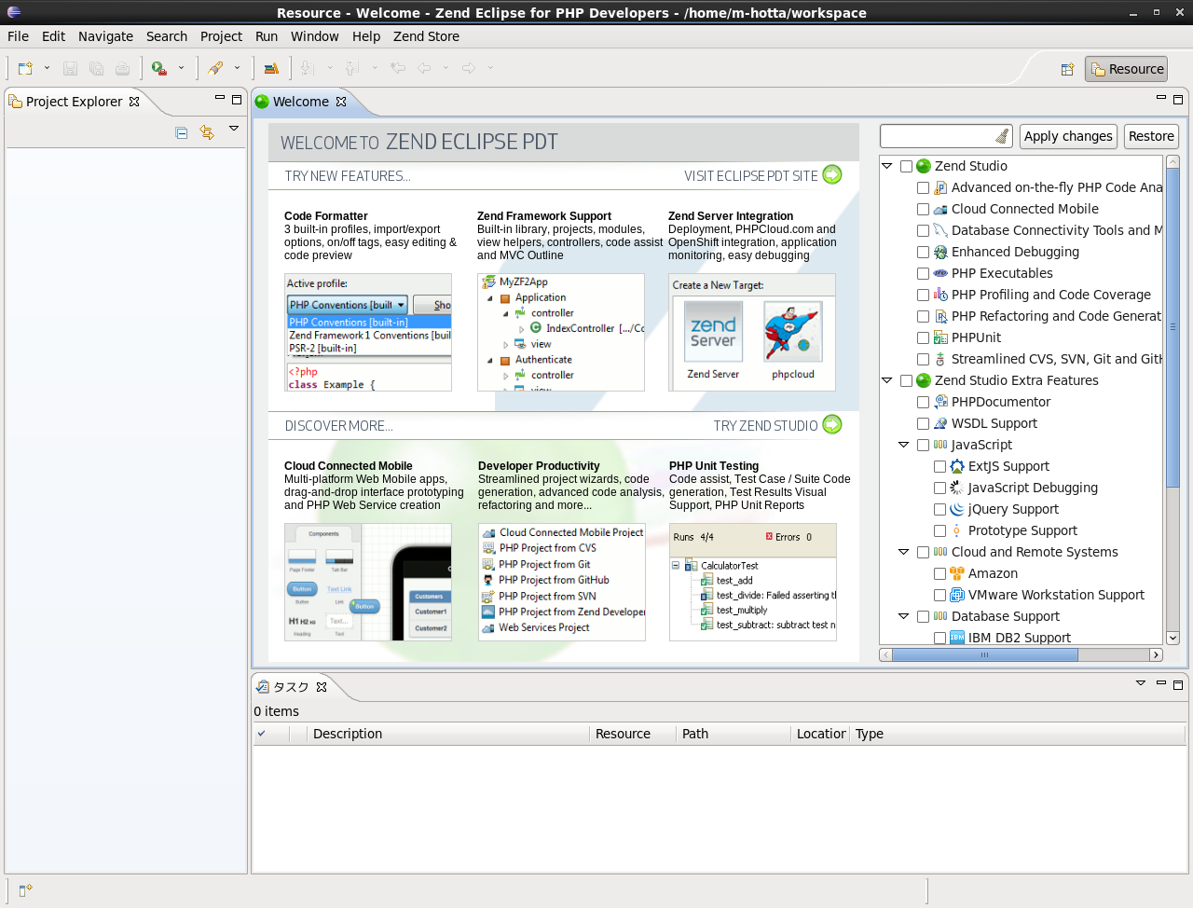
Task: Select the Project Explorer tab
Action: 74,102
